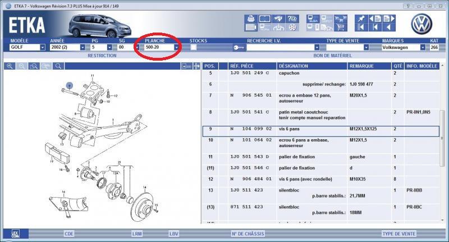Click the pushpin icon
This screenshot has width=449, height=242.
pos(361,19)
